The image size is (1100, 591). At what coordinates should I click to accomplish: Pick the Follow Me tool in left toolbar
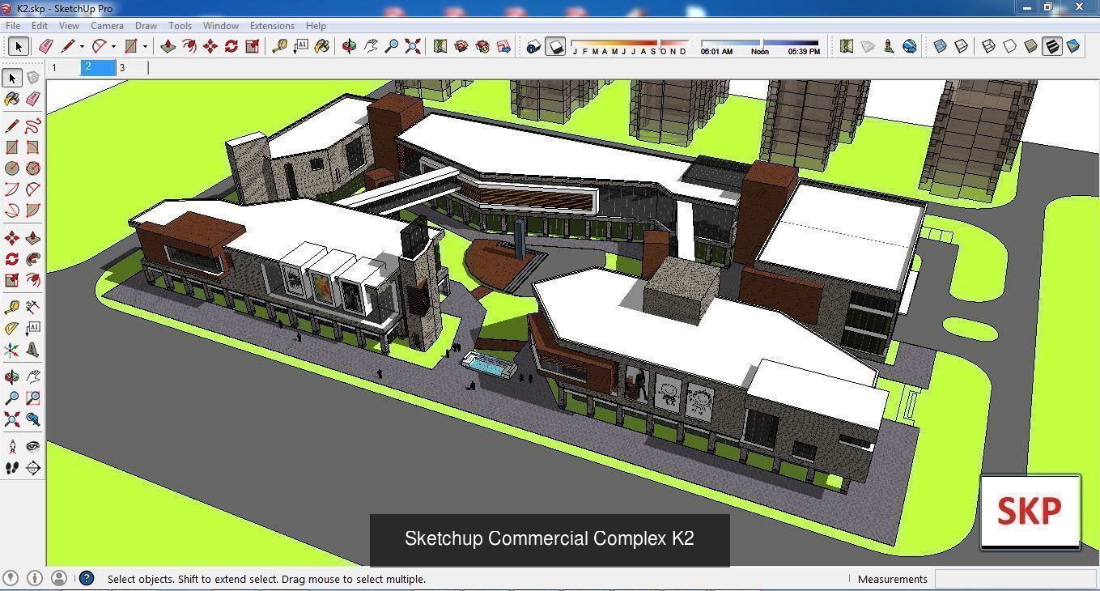point(32,259)
